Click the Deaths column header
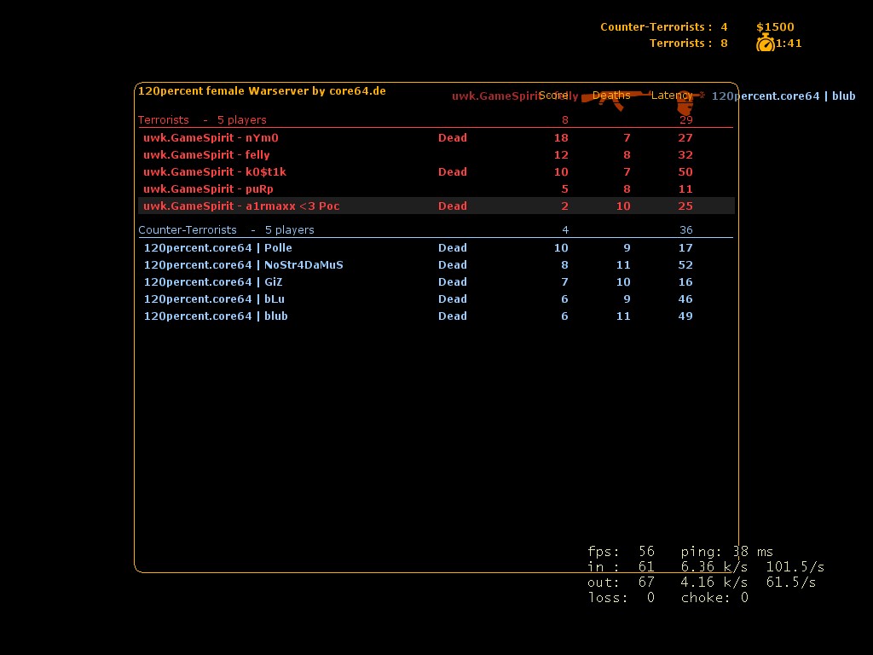This screenshot has height=655, width=873. coord(610,96)
